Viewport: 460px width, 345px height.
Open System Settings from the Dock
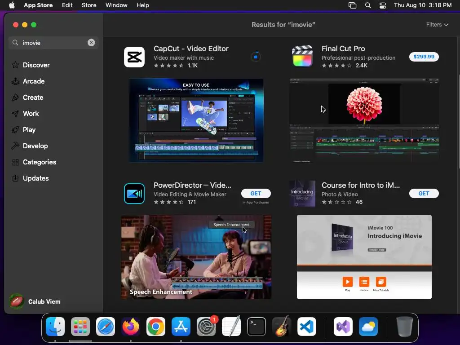(206, 327)
